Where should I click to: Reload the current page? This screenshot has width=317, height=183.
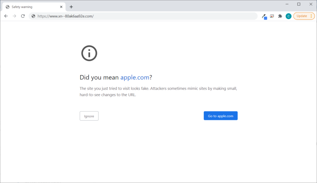23,16
